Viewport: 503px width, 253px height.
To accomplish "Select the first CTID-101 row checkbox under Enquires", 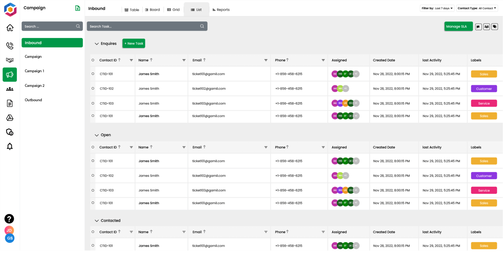I will click(x=93, y=74).
